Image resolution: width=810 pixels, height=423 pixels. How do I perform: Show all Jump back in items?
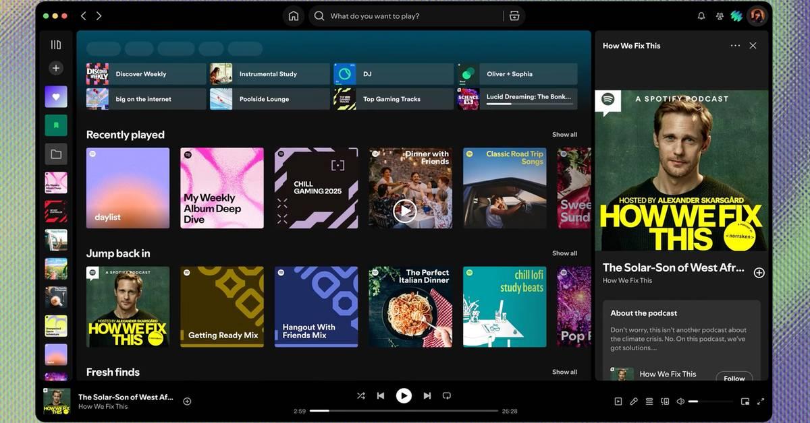[x=564, y=253]
